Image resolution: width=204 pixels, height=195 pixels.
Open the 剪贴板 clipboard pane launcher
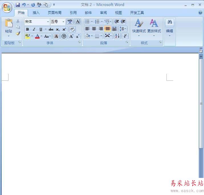19,42
